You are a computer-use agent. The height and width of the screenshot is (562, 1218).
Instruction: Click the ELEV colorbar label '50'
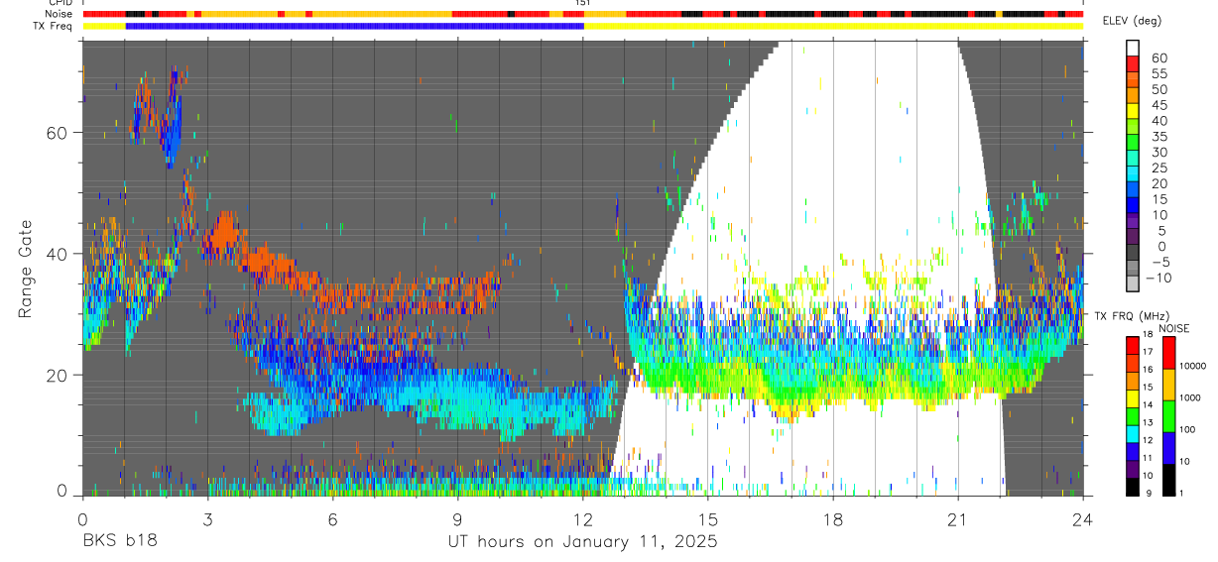(x=1159, y=89)
